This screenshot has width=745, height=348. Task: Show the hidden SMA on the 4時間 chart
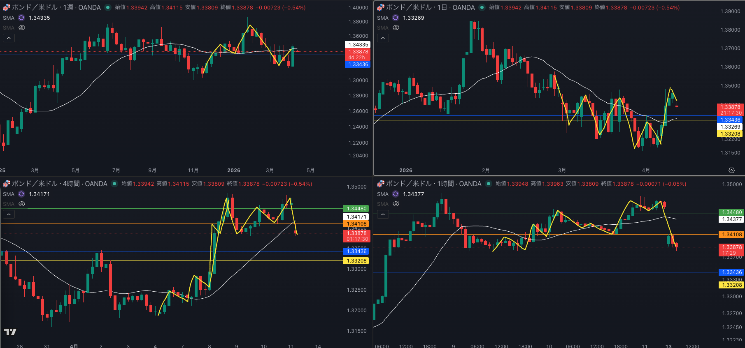(x=22, y=204)
